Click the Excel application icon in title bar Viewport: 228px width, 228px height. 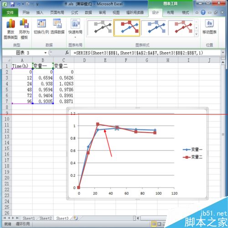pyautogui.click(x=5, y=4)
